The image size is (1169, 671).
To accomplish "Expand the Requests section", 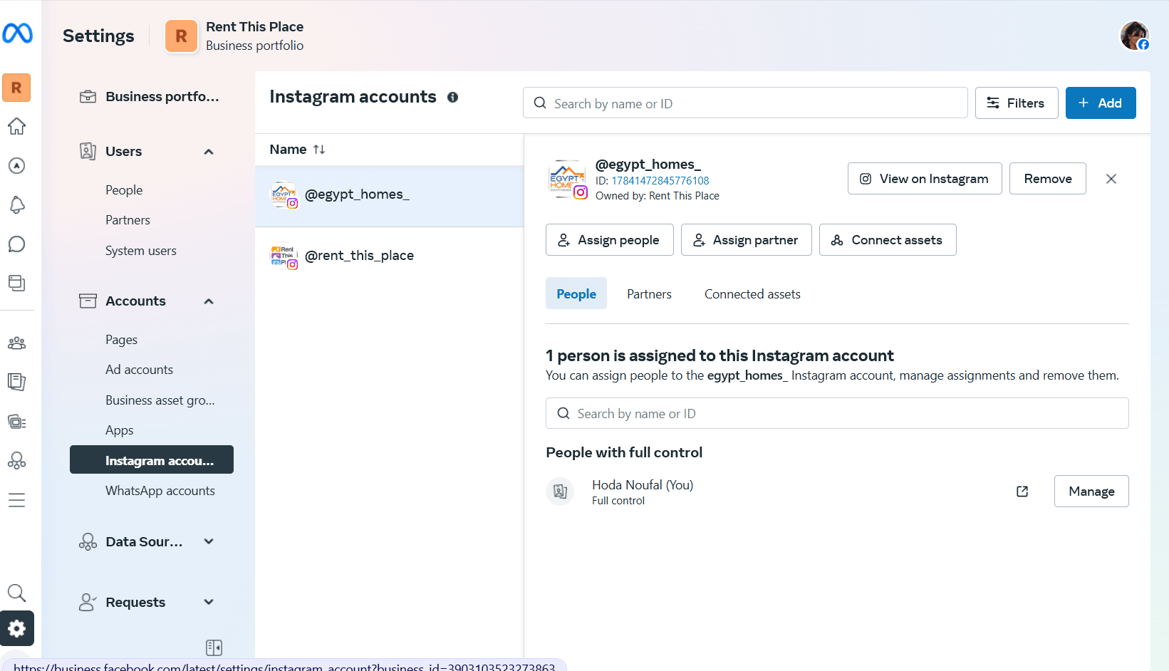I will click(209, 602).
